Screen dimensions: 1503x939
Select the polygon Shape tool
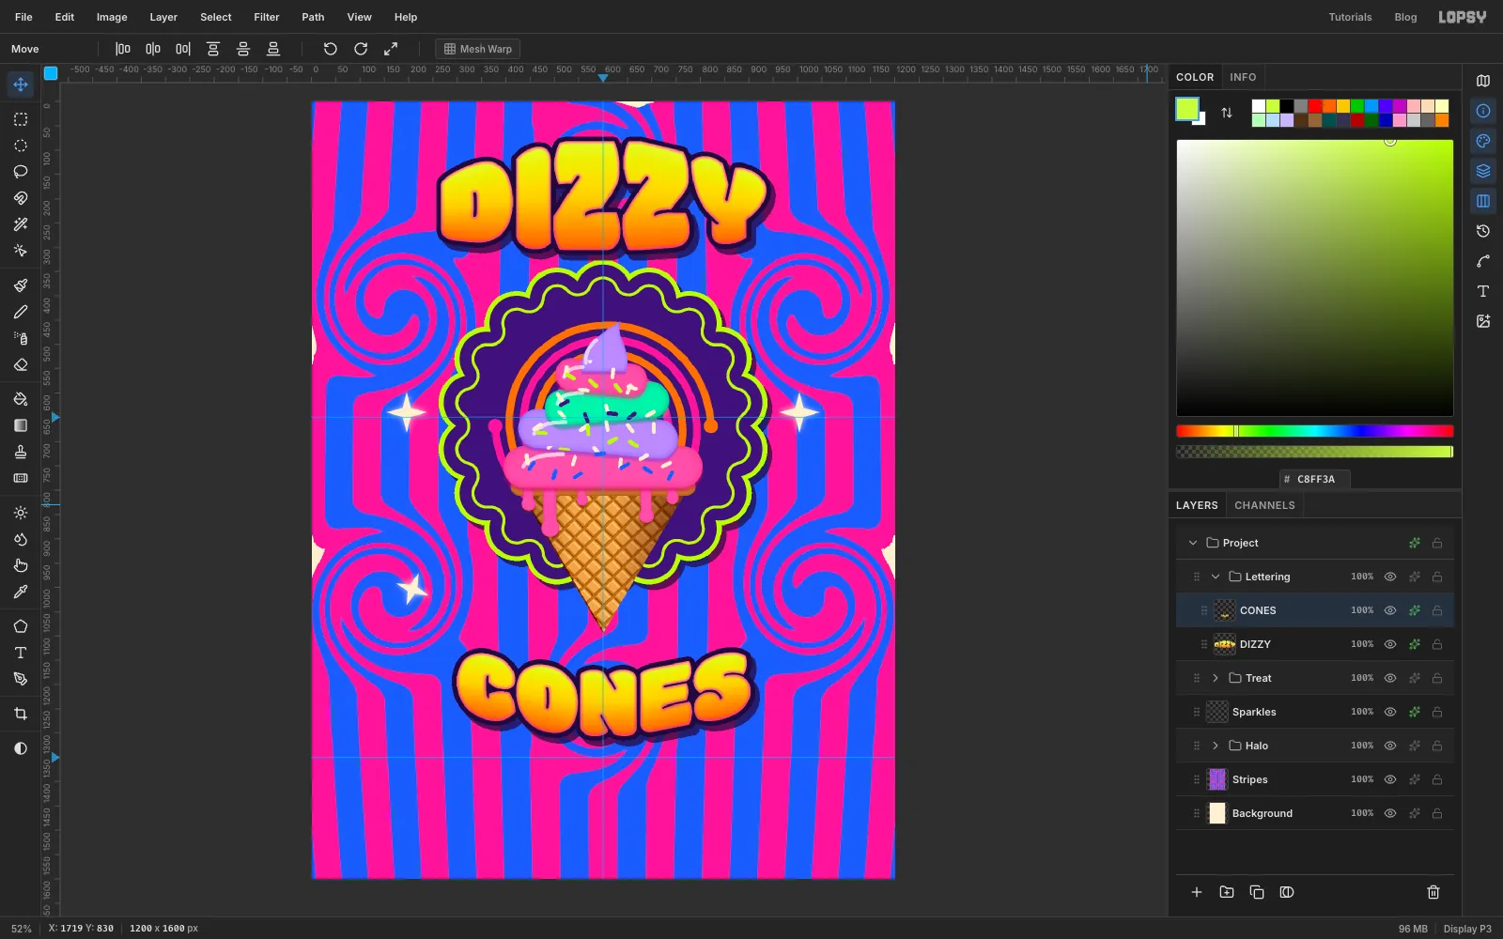pyautogui.click(x=21, y=626)
